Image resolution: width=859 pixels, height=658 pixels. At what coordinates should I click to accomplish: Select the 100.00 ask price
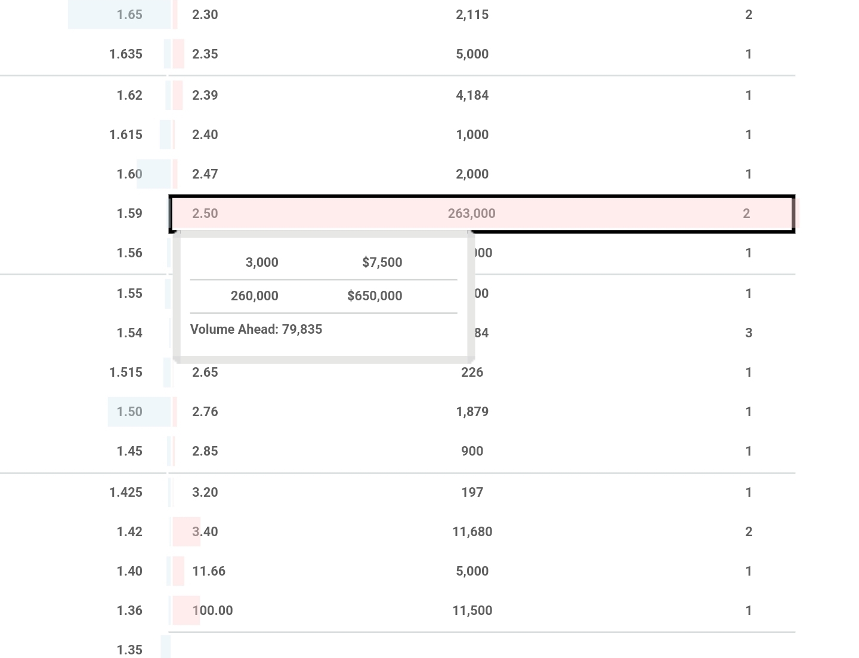(212, 611)
